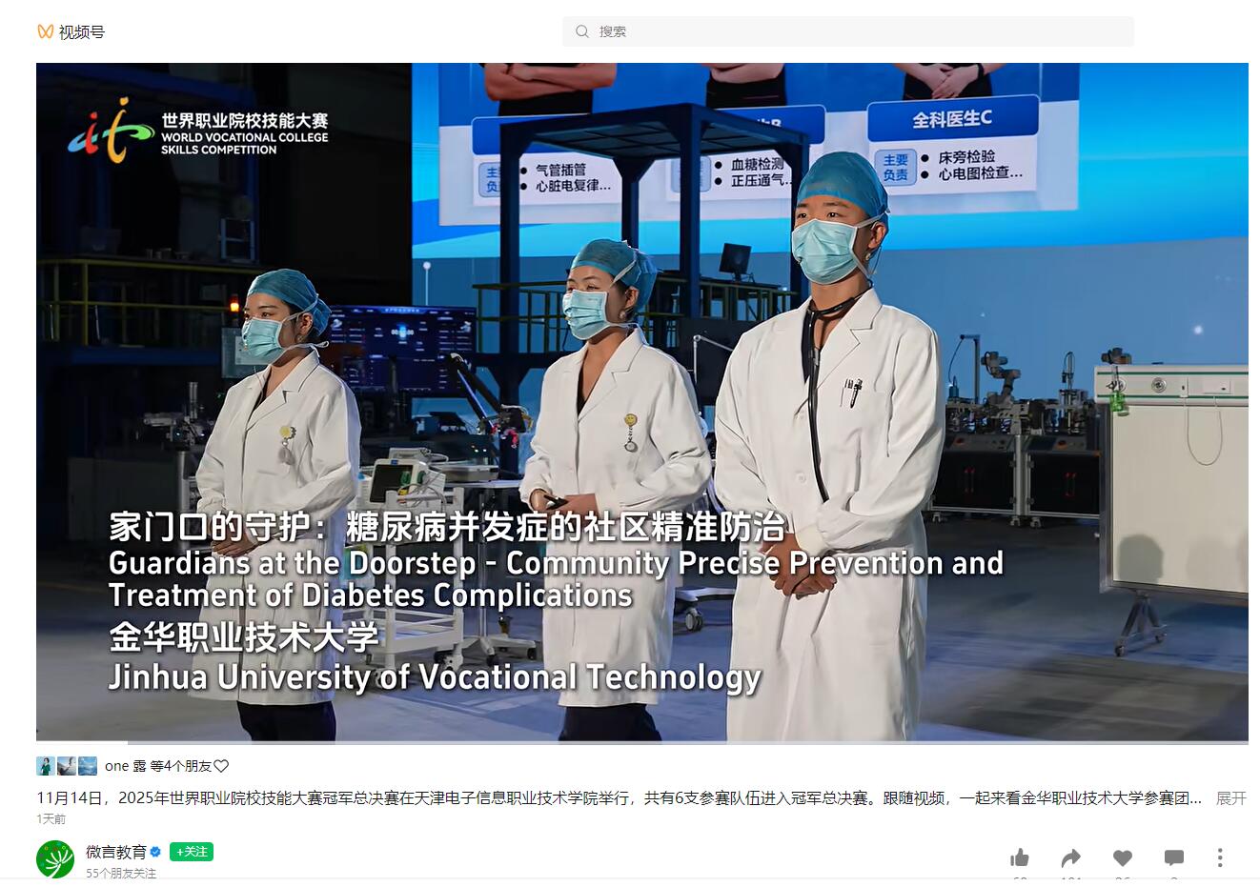Click the third friend avatar thumbnail
This screenshot has height=887, width=1260.
pos(88,766)
